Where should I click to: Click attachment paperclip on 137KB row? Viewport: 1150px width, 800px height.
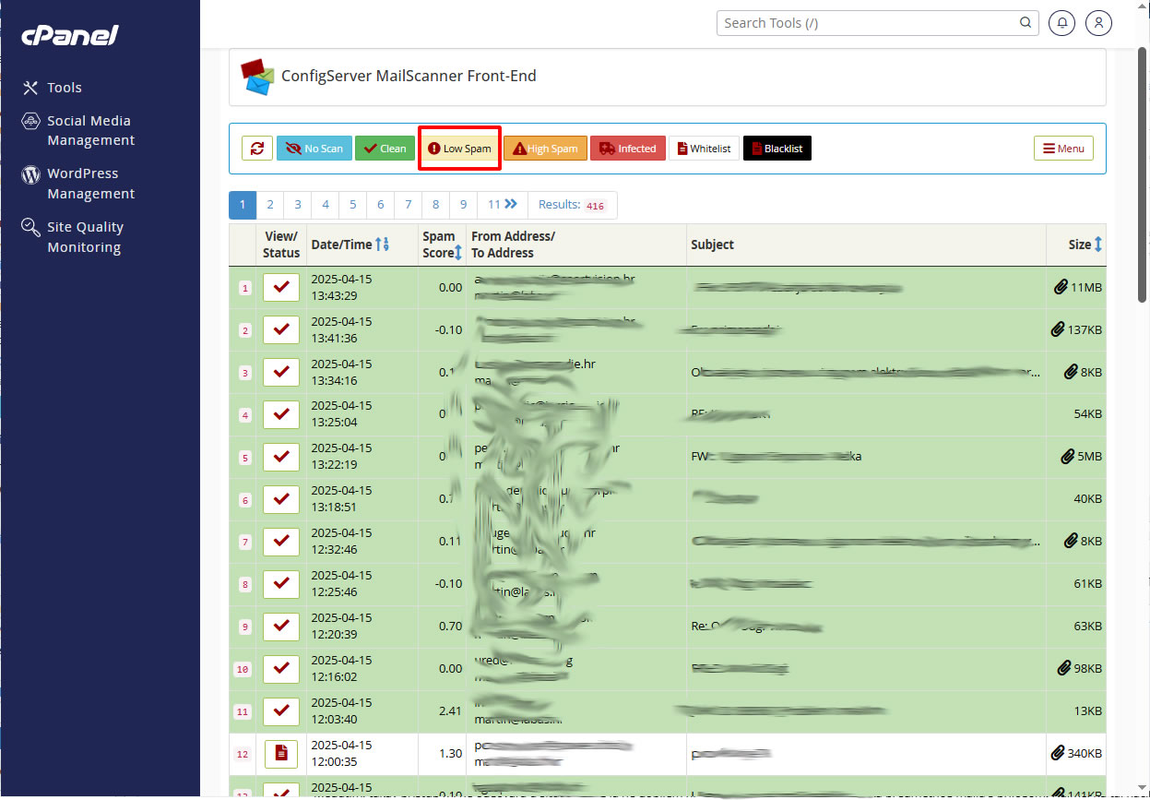pyautogui.click(x=1058, y=329)
